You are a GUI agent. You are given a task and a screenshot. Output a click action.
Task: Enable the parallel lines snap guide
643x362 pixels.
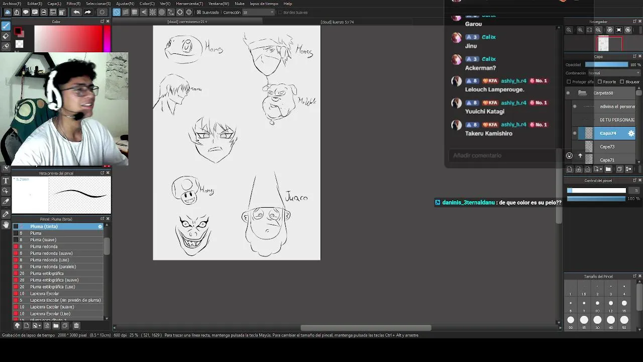pos(126,12)
